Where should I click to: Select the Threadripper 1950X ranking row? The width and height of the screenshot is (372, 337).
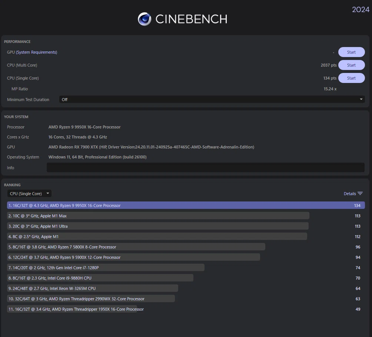pos(186,309)
